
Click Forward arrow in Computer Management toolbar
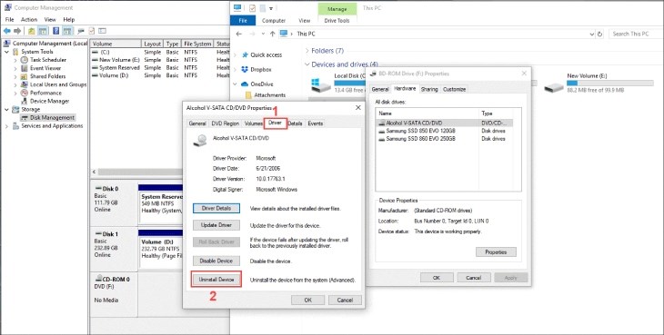17,31
